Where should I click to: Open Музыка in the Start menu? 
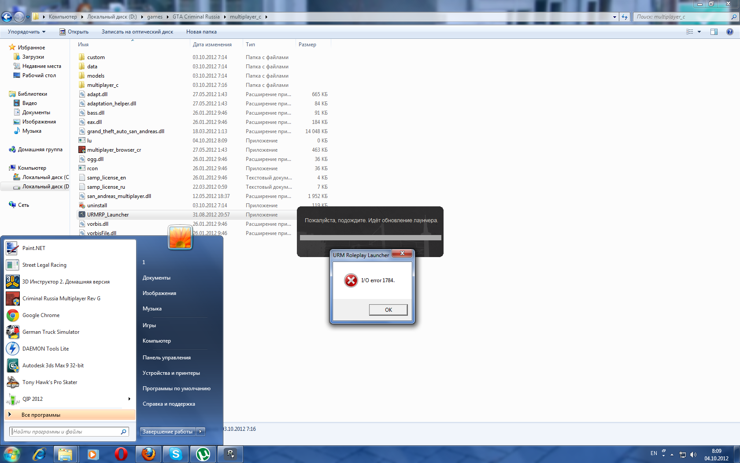152,309
